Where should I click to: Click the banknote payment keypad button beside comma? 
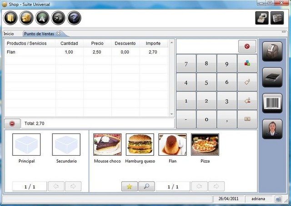tap(247, 119)
